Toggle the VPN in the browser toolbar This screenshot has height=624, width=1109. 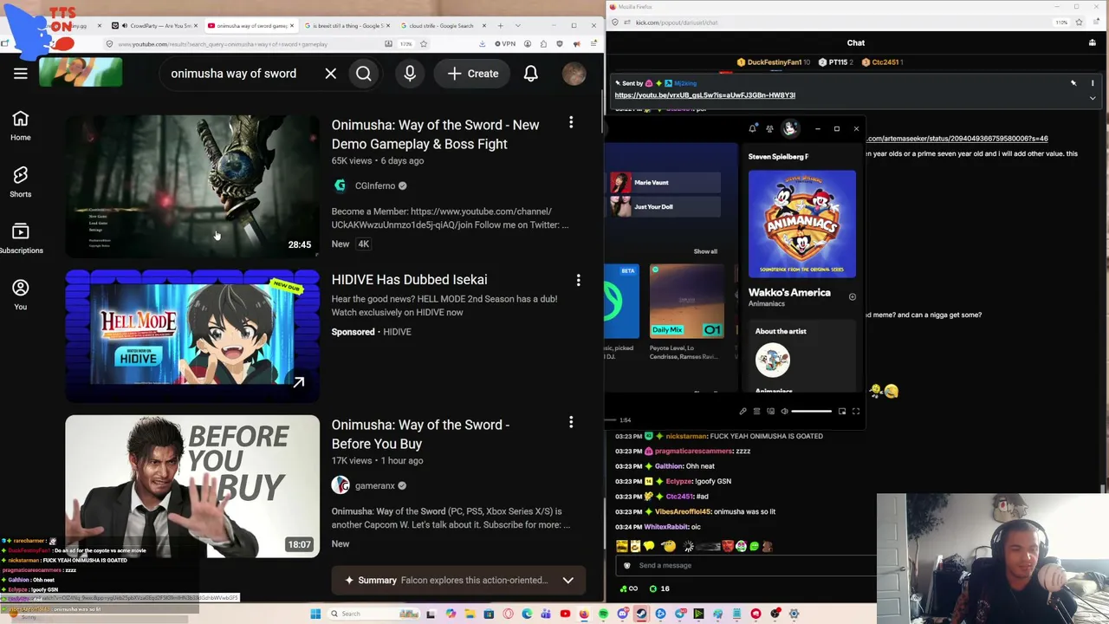[506, 44]
